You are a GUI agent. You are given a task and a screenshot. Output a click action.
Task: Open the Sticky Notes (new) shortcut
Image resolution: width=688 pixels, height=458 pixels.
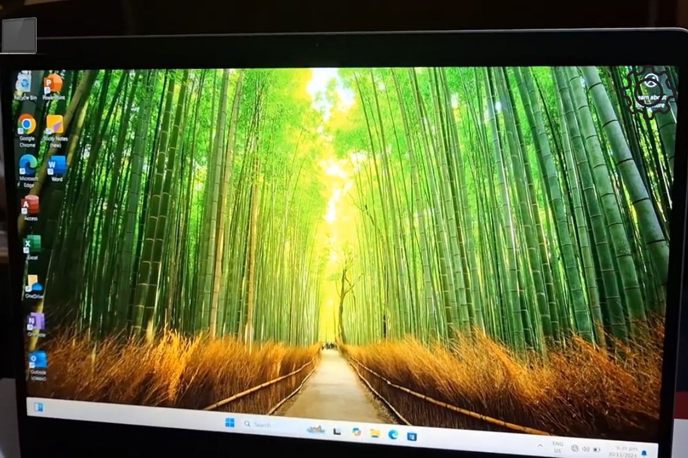pos(55,131)
